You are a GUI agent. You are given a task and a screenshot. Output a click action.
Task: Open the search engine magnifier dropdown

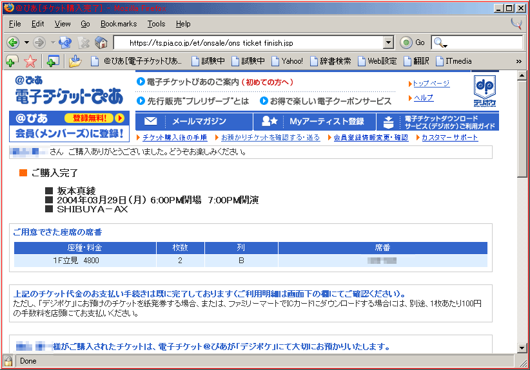coord(440,43)
